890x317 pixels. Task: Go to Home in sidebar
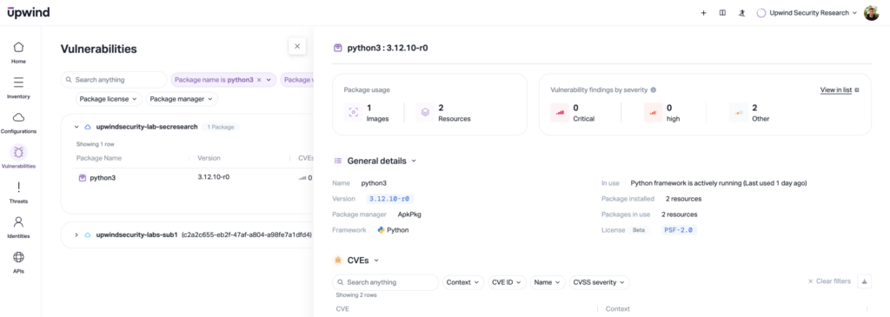coord(18,47)
